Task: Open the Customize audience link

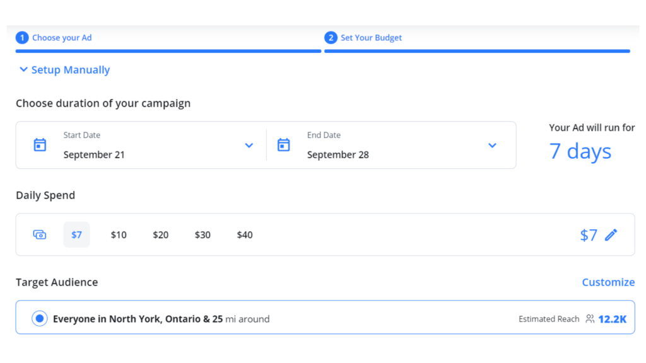Action: (608, 282)
